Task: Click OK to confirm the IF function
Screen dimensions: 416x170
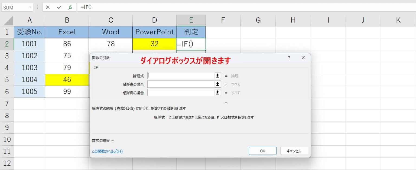Action: pos(262,151)
